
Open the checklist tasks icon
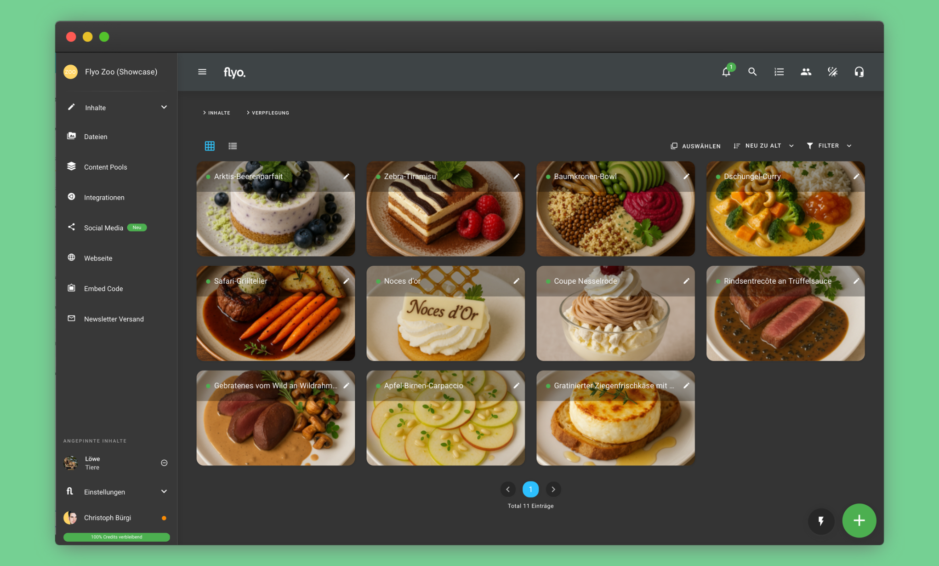click(x=779, y=72)
